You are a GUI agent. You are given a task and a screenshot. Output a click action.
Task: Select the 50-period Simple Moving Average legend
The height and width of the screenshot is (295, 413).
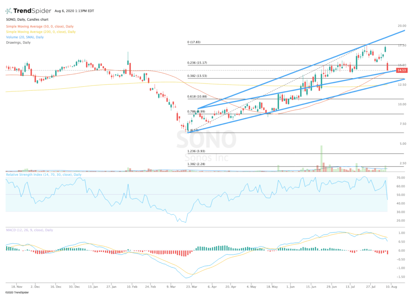[x=40, y=26]
